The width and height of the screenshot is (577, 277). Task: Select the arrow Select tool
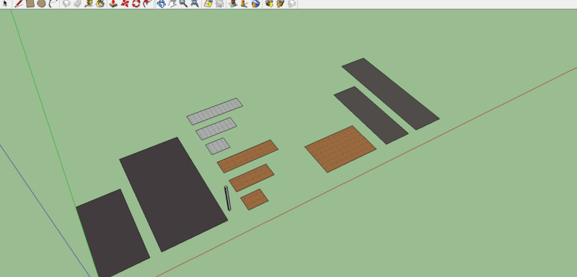5,4
